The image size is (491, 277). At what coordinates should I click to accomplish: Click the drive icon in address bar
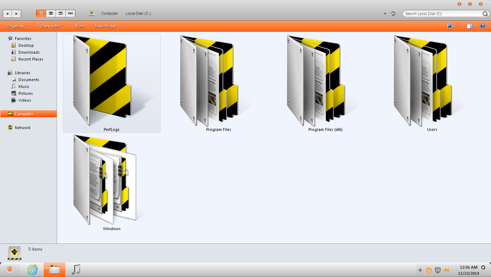click(92, 14)
